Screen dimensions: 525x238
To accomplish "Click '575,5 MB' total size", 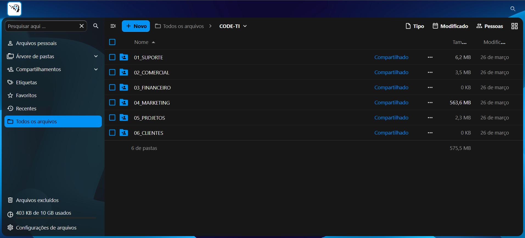I will tap(460, 148).
